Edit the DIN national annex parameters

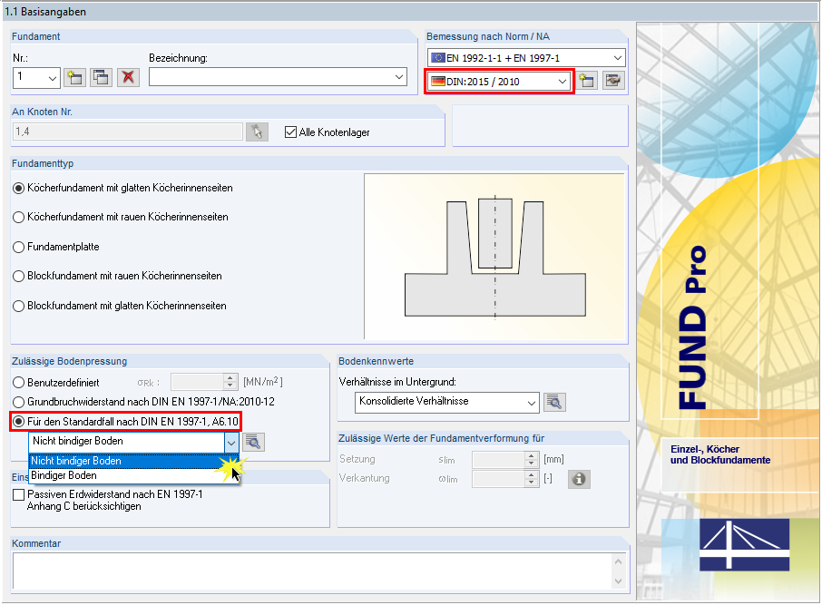click(x=613, y=80)
